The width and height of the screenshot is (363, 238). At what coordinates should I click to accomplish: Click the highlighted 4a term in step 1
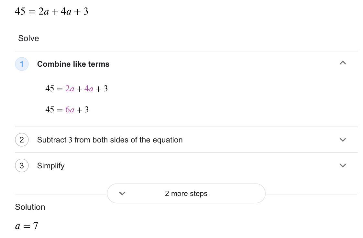coord(89,89)
